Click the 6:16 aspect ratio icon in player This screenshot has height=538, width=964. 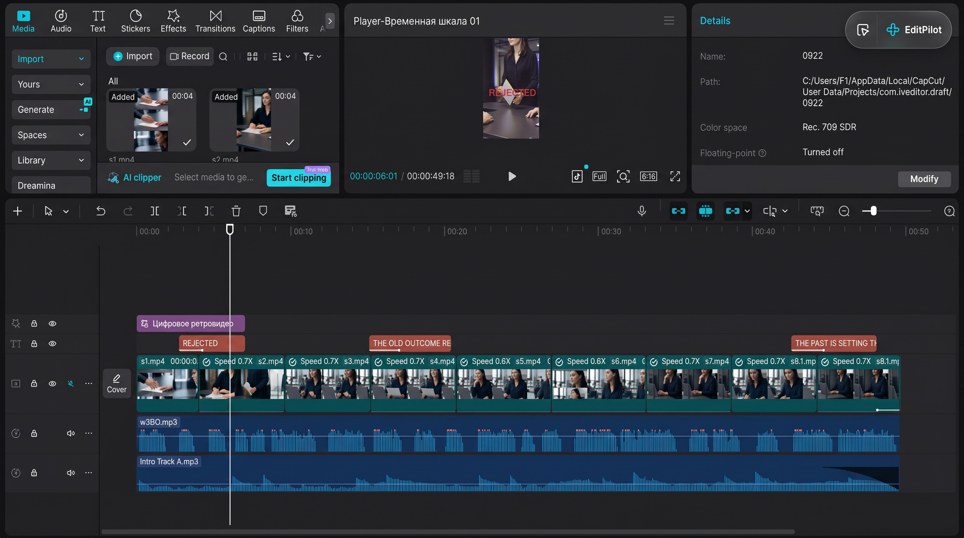[648, 176]
